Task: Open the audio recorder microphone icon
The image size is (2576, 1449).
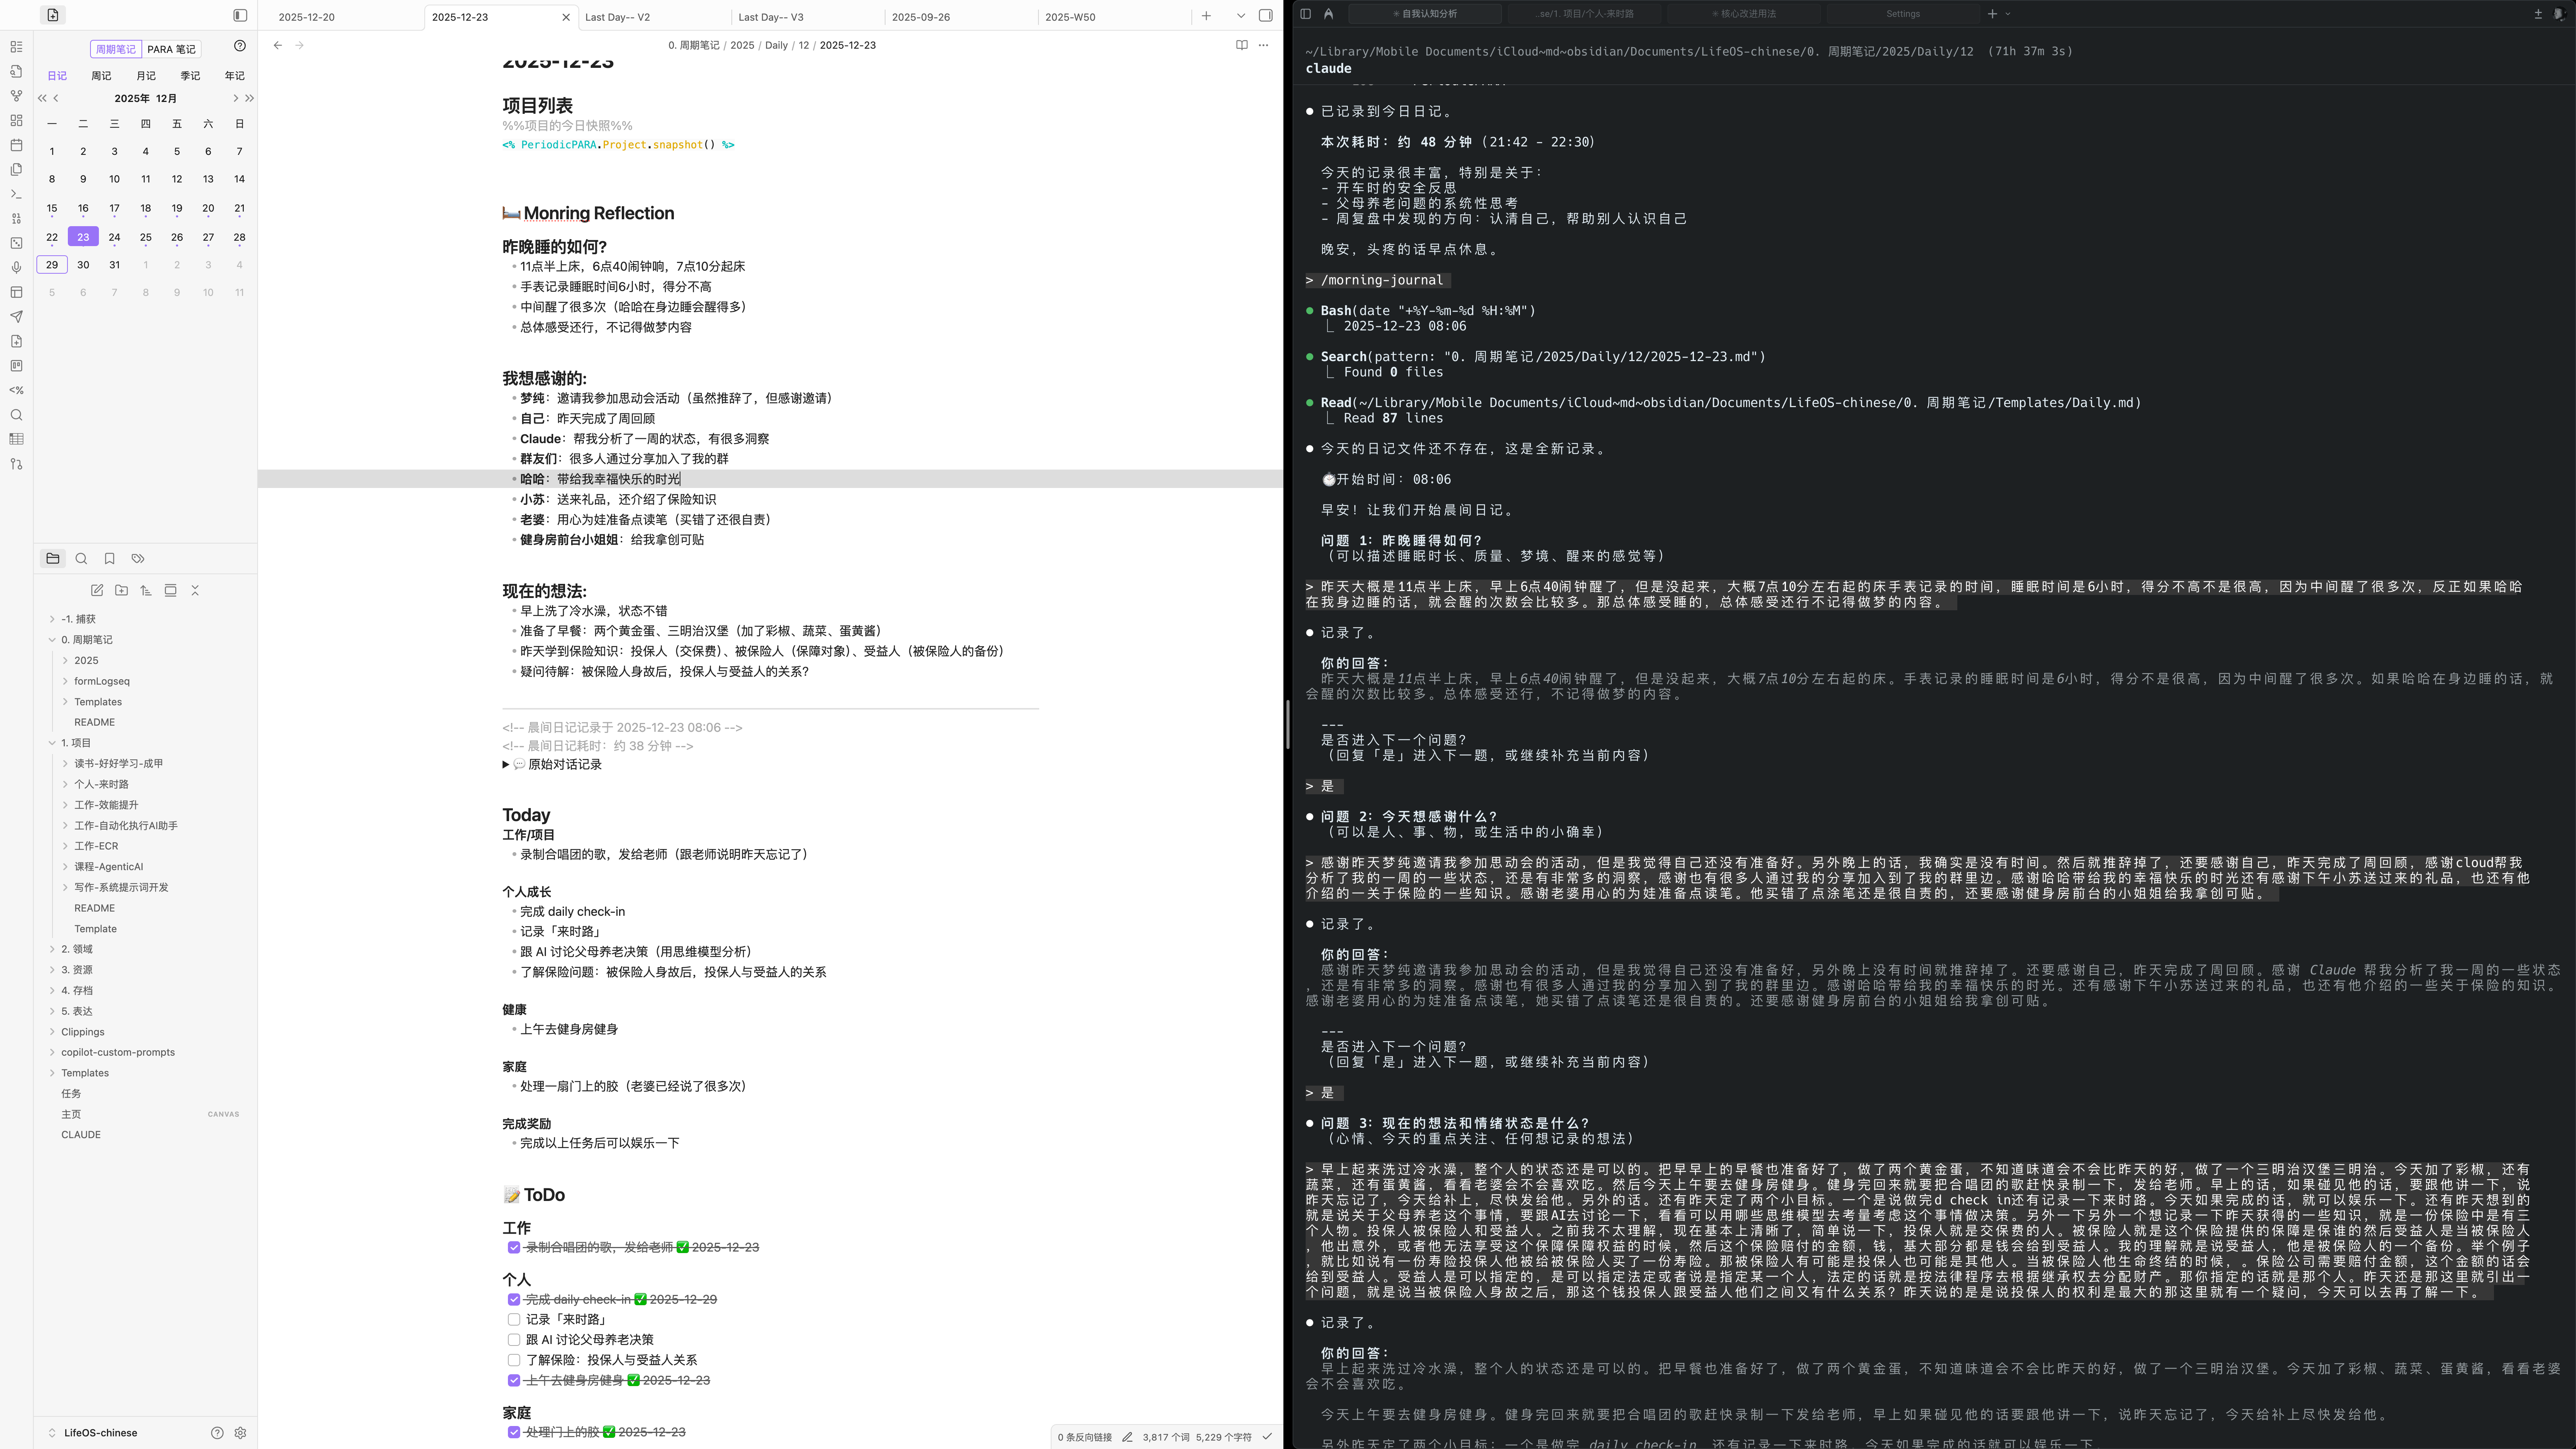Action: point(16,267)
